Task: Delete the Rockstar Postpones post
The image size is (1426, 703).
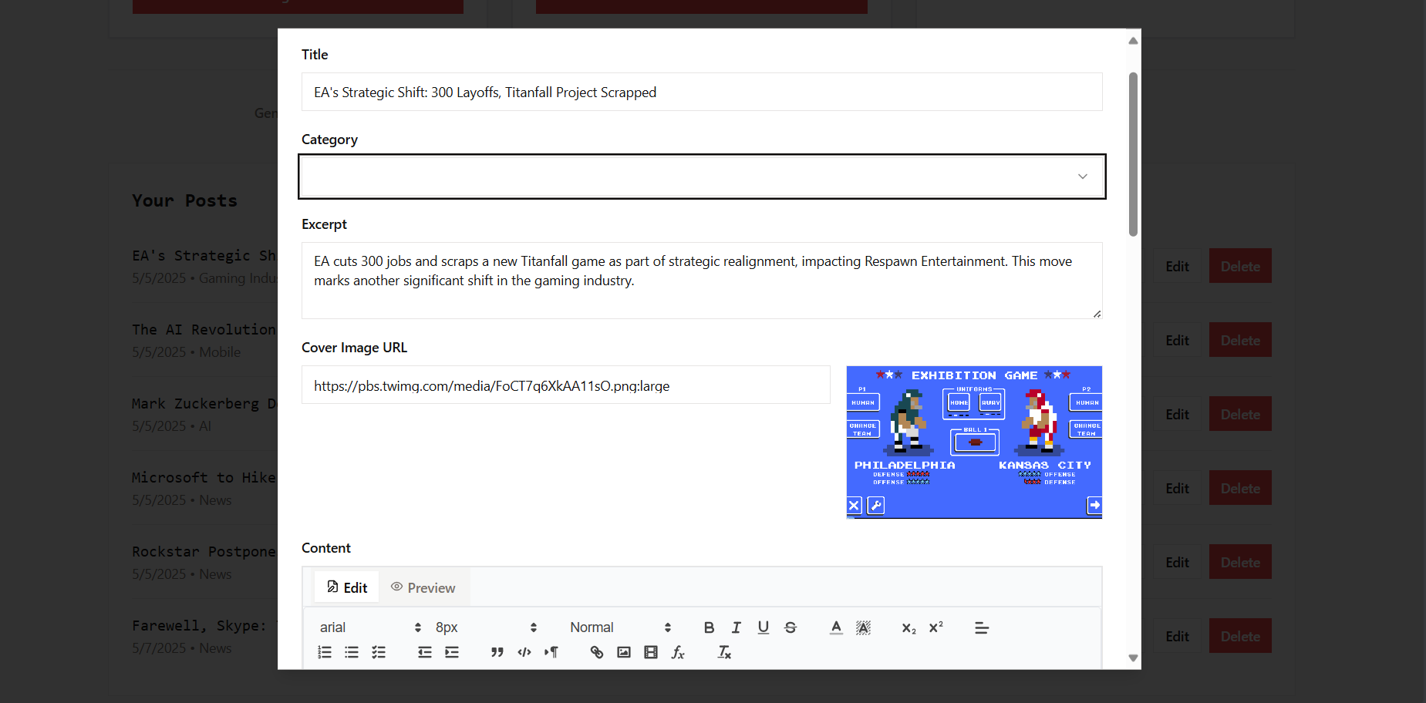Action: (1240, 562)
